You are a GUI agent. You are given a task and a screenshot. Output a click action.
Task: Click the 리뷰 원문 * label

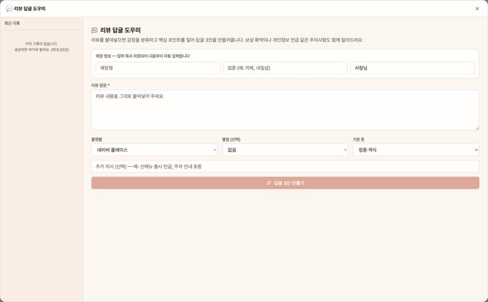coord(101,85)
